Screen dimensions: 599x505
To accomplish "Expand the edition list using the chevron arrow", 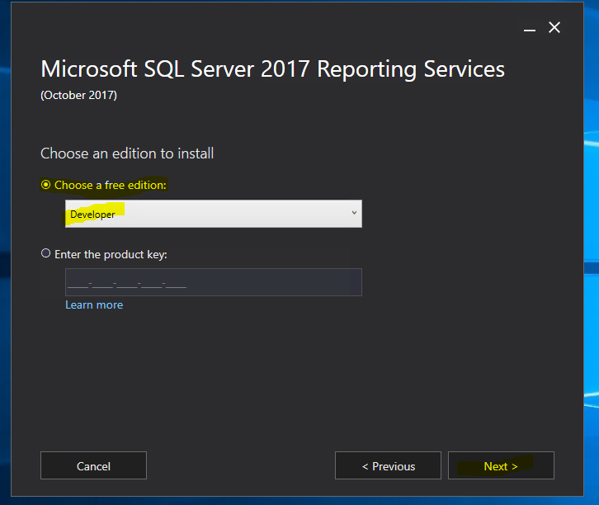I will pyautogui.click(x=354, y=213).
